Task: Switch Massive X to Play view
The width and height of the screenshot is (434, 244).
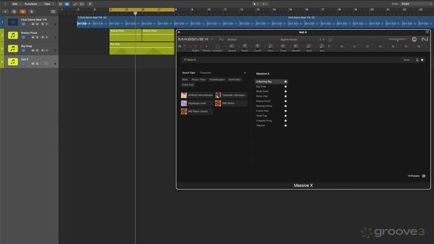Action: click(x=221, y=39)
